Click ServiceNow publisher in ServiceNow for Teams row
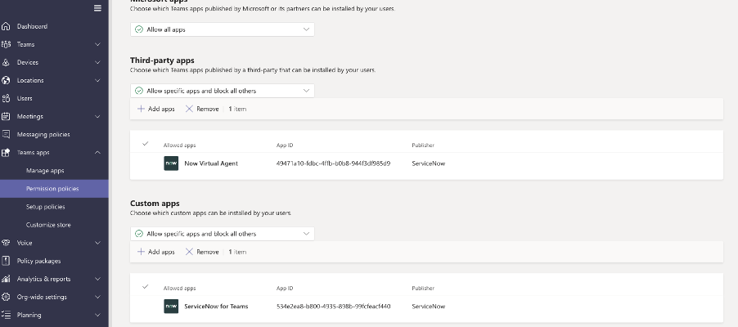Image resolution: width=738 pixels, height=327 pixels. pyautogui.click(x=428, y=307)
